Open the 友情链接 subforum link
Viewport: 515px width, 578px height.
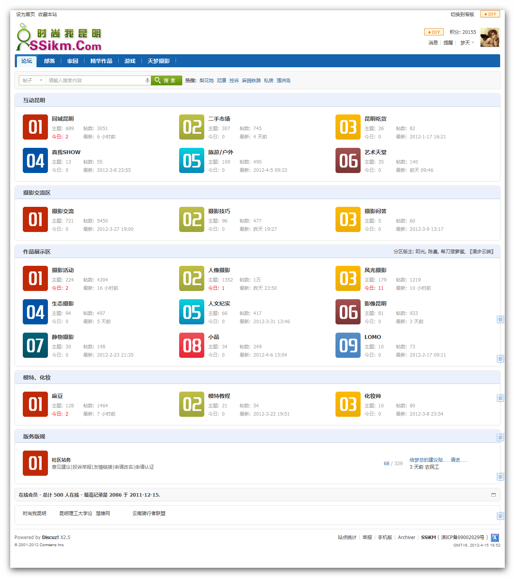(103, 467)
